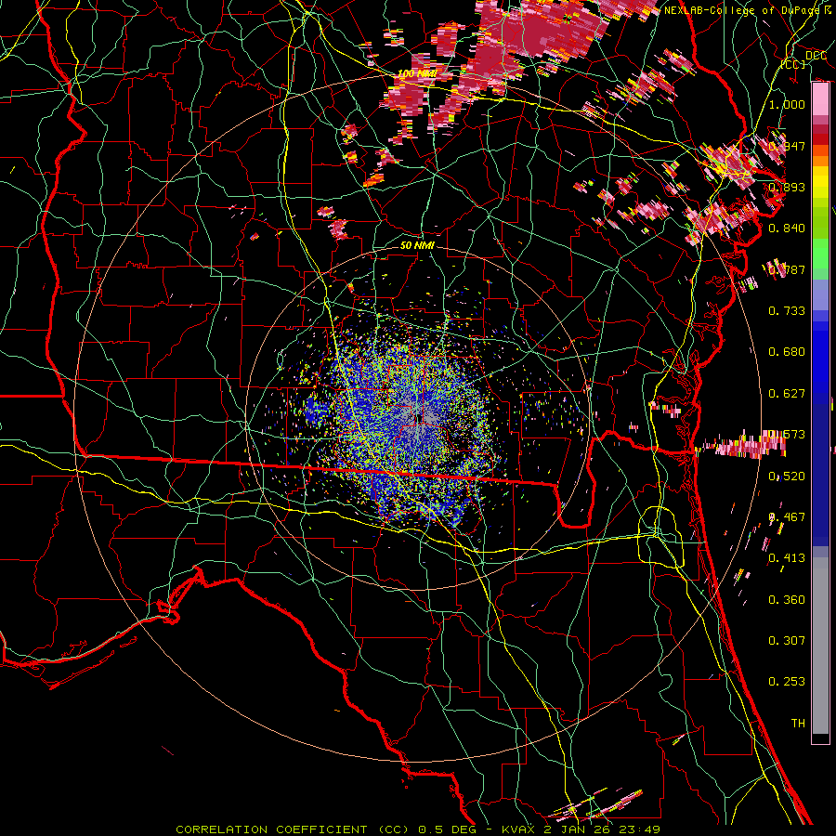The height and width of the screenshot is (836, 836).
Task: Click the TH threshold label
Action: 798,724
